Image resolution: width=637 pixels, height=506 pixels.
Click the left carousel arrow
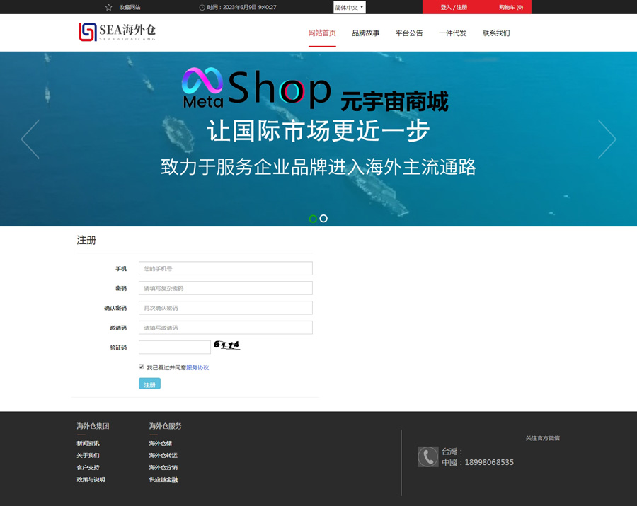tap(30, 139)
